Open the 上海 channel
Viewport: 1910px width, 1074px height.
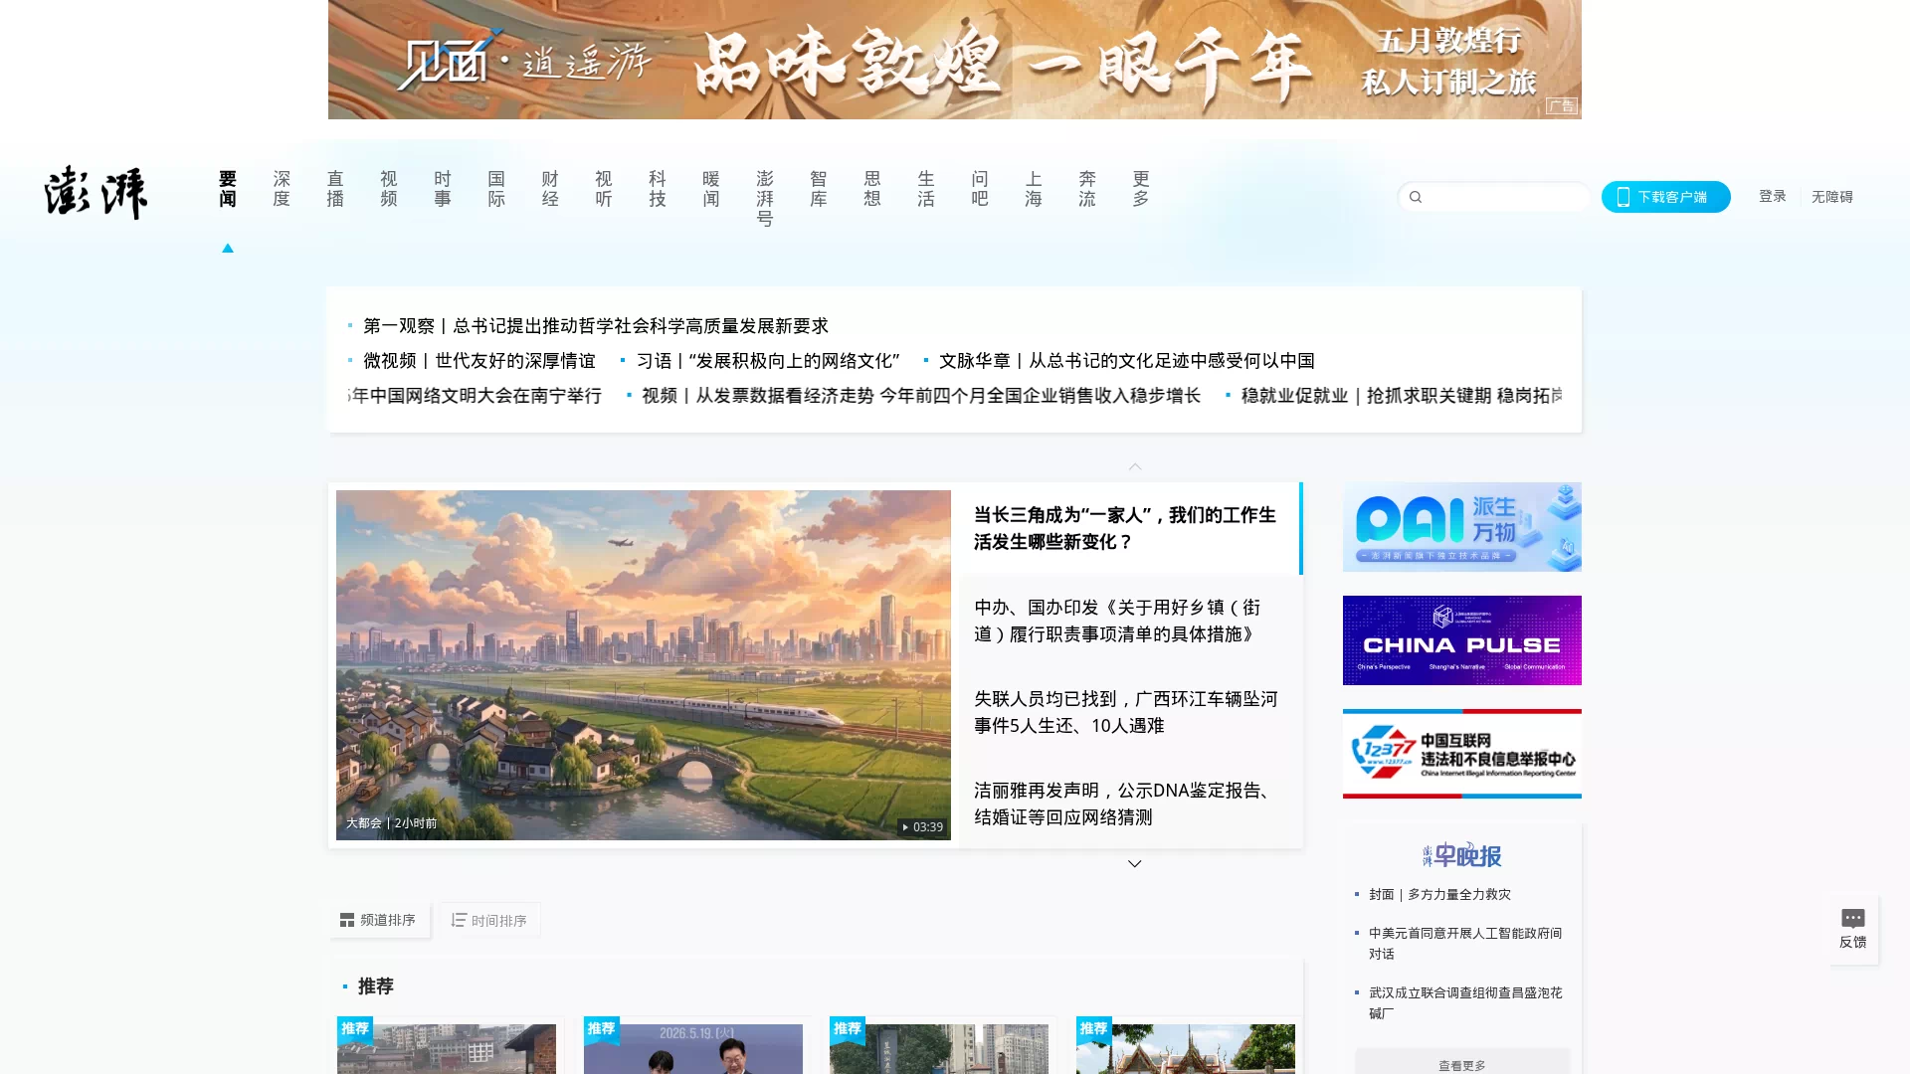tap(1034, 189)
